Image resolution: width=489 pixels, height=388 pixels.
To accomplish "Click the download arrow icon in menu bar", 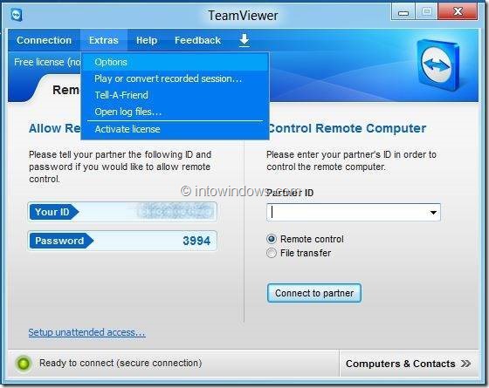I will (x=244, y=40).
